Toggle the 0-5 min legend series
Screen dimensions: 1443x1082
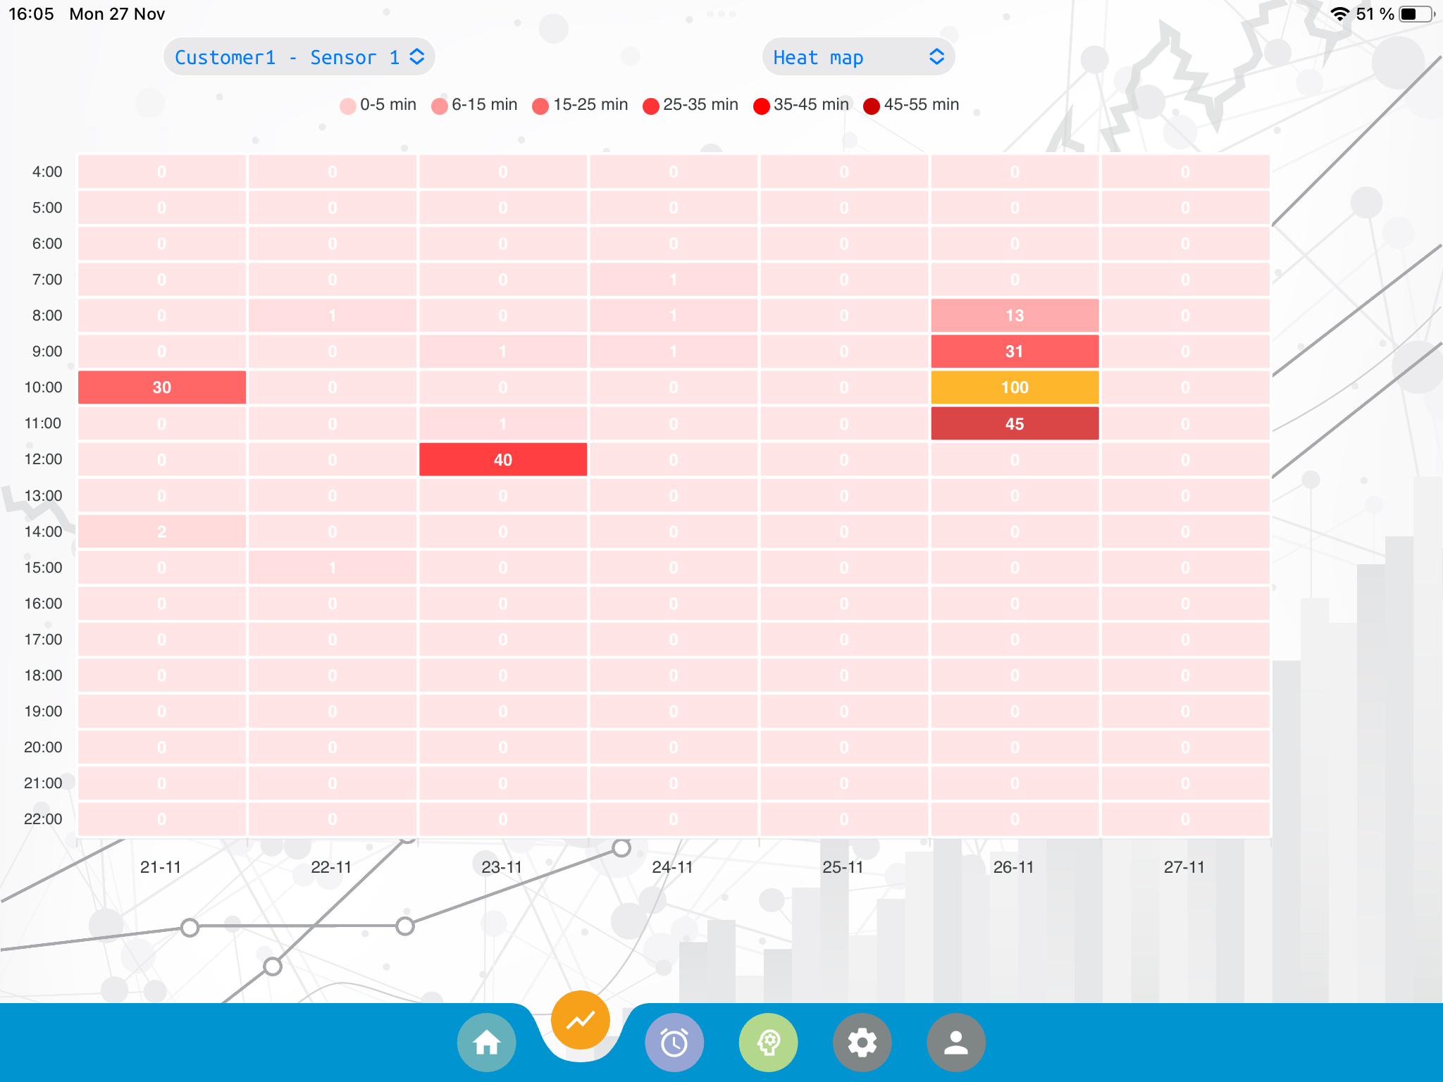[x=378, y=104]
